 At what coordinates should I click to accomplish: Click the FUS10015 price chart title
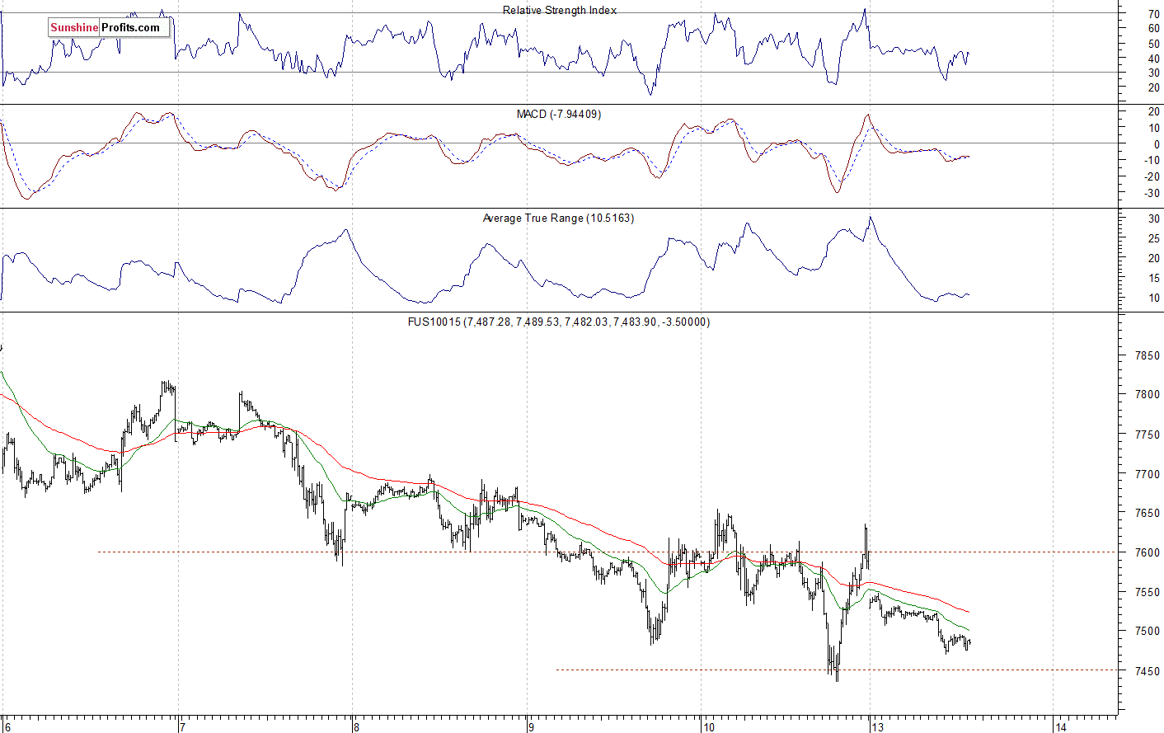tap(558, 322)
